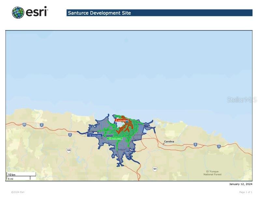The image size is (258, 199).
Task: Click the Route 3 shield nearest Carolina
Action: click(x=195, y=145)
